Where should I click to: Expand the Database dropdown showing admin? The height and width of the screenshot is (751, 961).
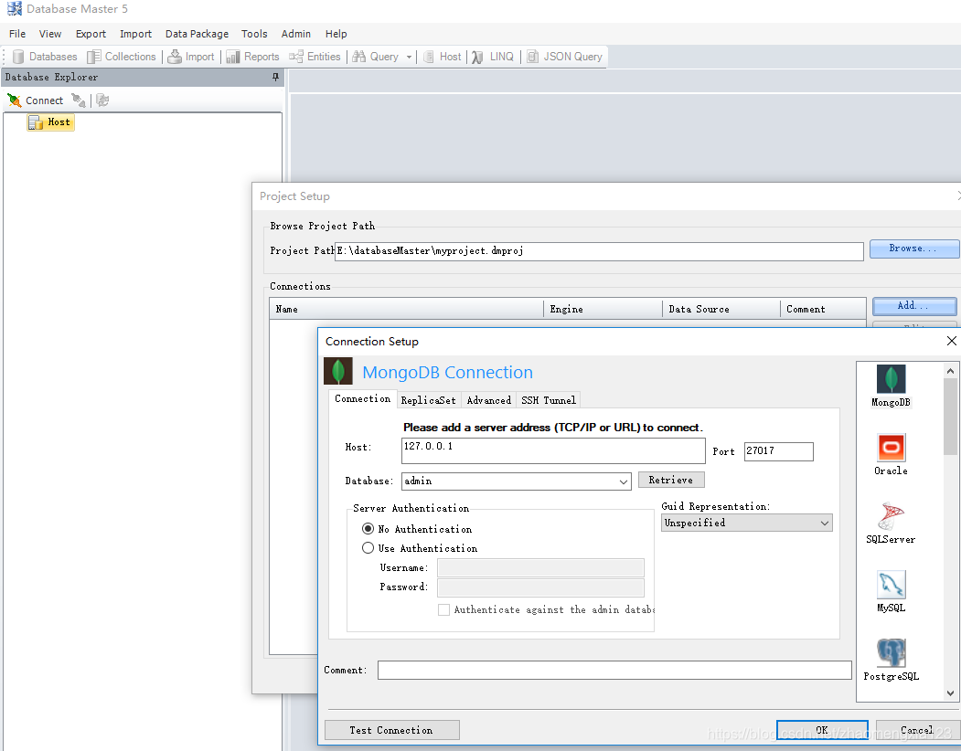tap(624, 481)
